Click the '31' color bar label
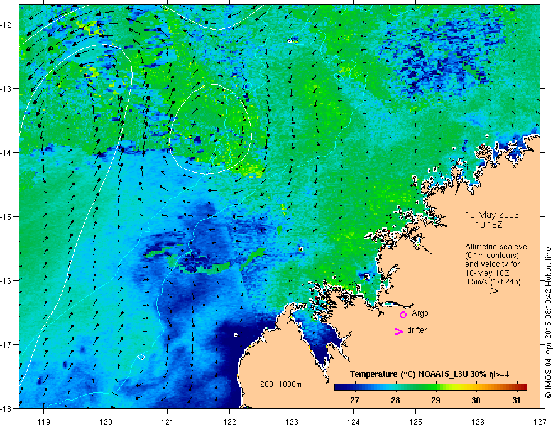This screenshot has width=553, height=427. pyautogui.click(x=517, y=400)
